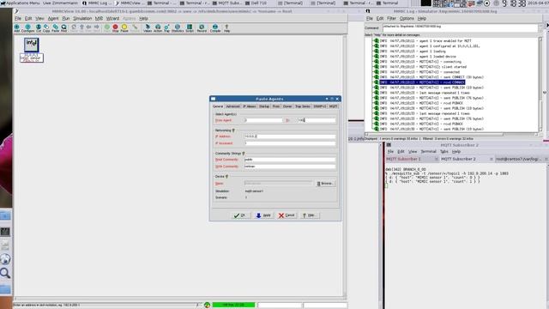Click the MIMIC Log horizontal scrollbar
The width and height of the screenshot is (549, 309).
coord(451,134)
